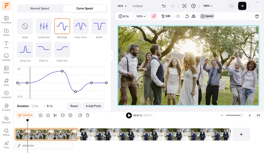This screenshot has width=264, height=153.
Task: Toggle the Speed button in clip toolbar
Action: 207,16
